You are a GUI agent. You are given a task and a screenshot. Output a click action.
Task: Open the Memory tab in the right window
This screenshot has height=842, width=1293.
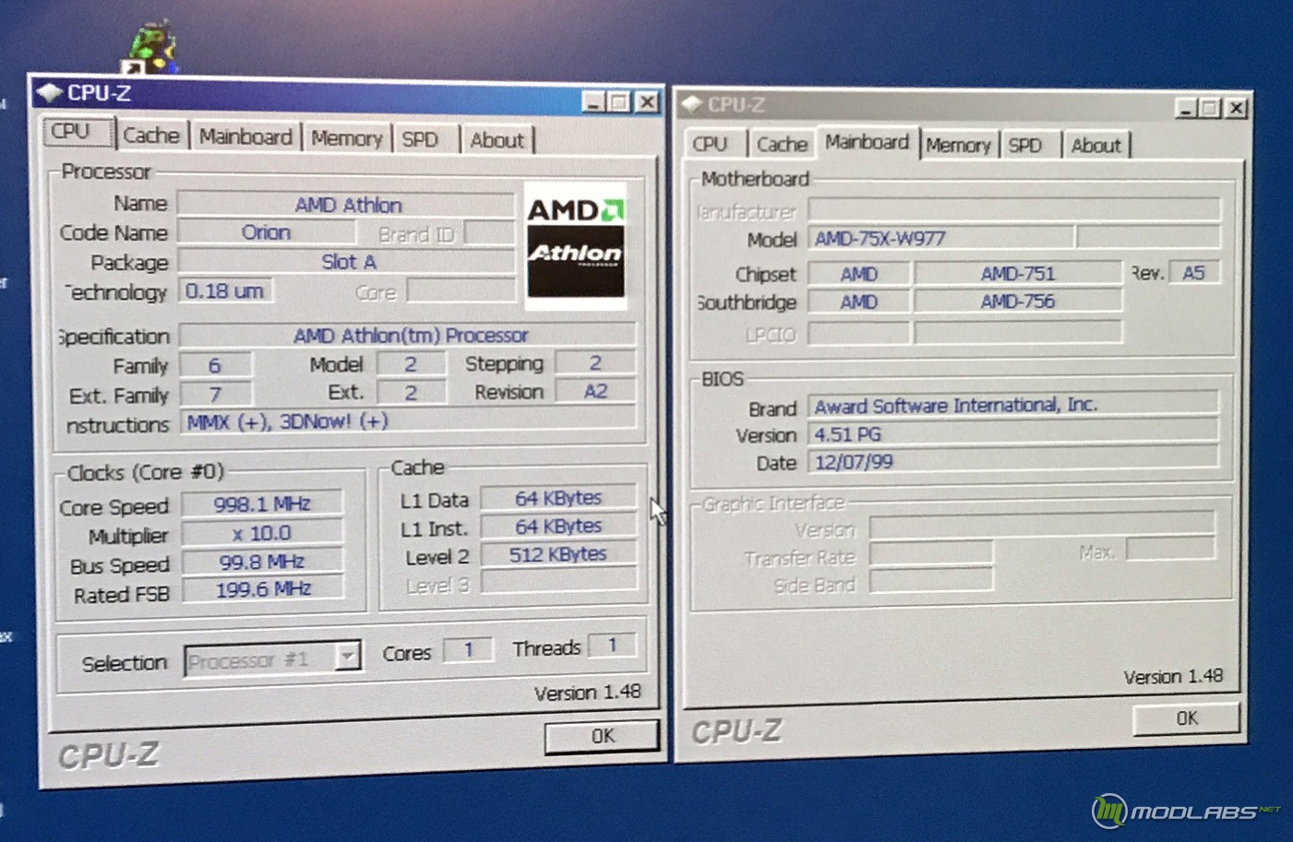958,145
